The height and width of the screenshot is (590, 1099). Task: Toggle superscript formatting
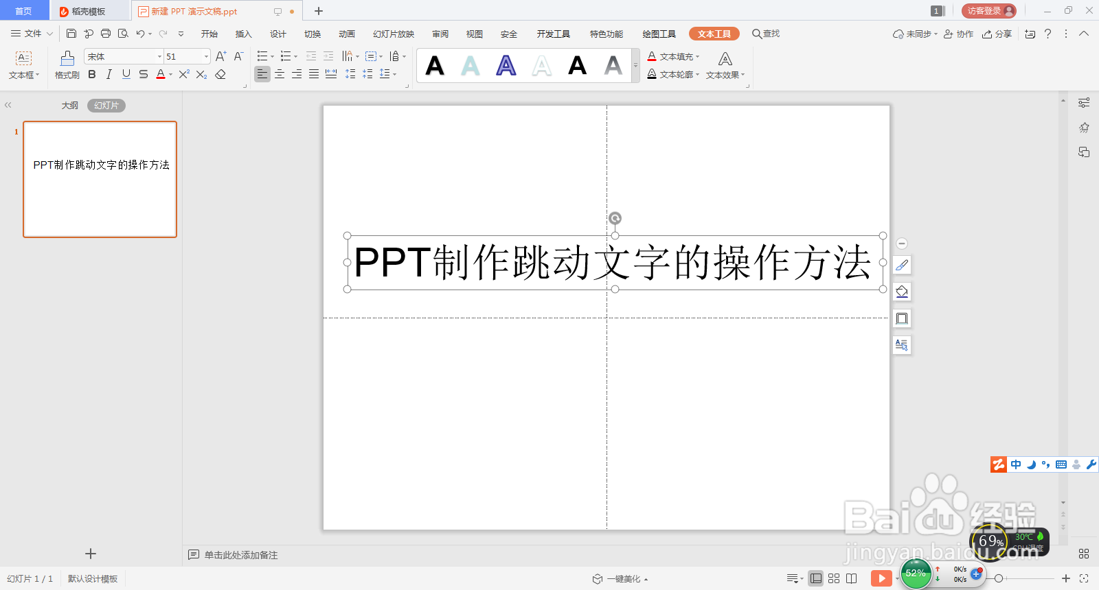(x=184, y=74)
